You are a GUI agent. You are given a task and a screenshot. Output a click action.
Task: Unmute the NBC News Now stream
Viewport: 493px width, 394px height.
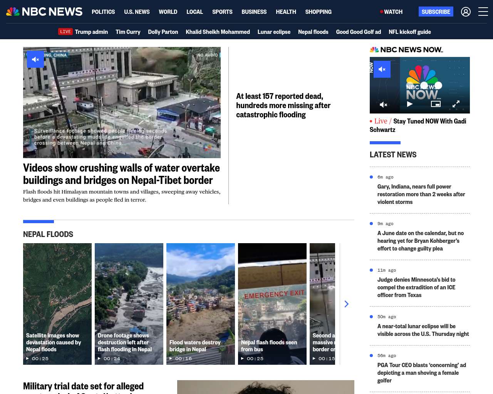click(x=382, y=69)
